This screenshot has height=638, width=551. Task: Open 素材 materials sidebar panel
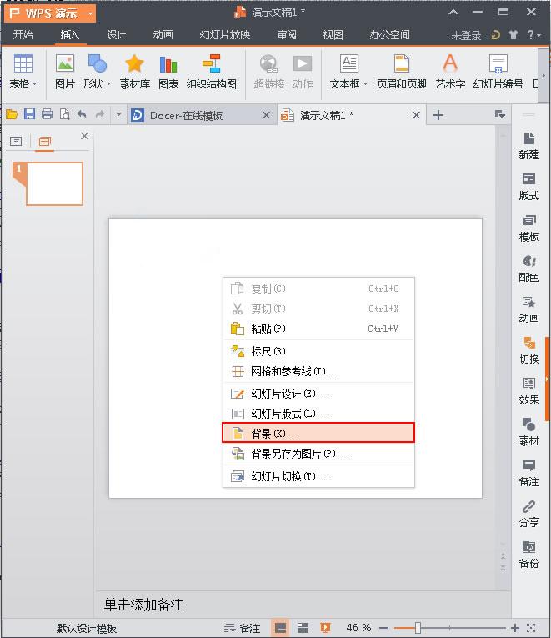click(529, 432)
